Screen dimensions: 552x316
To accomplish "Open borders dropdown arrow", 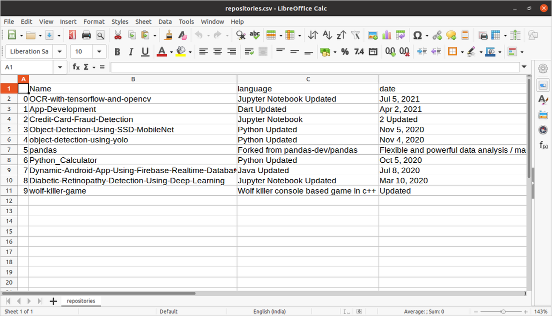I will 462,52.
